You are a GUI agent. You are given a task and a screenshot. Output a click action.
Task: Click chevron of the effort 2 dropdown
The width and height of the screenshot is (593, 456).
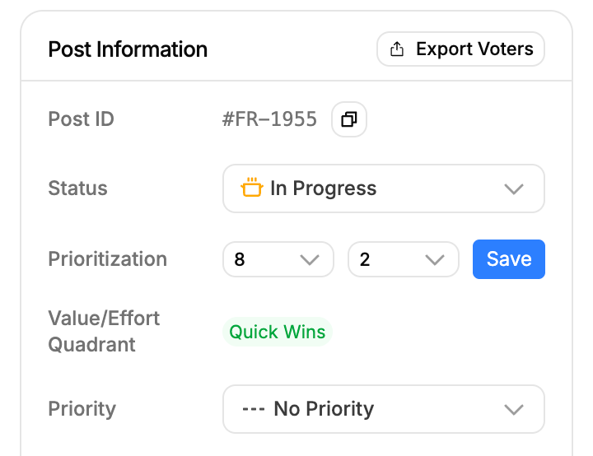click(435, 260)
